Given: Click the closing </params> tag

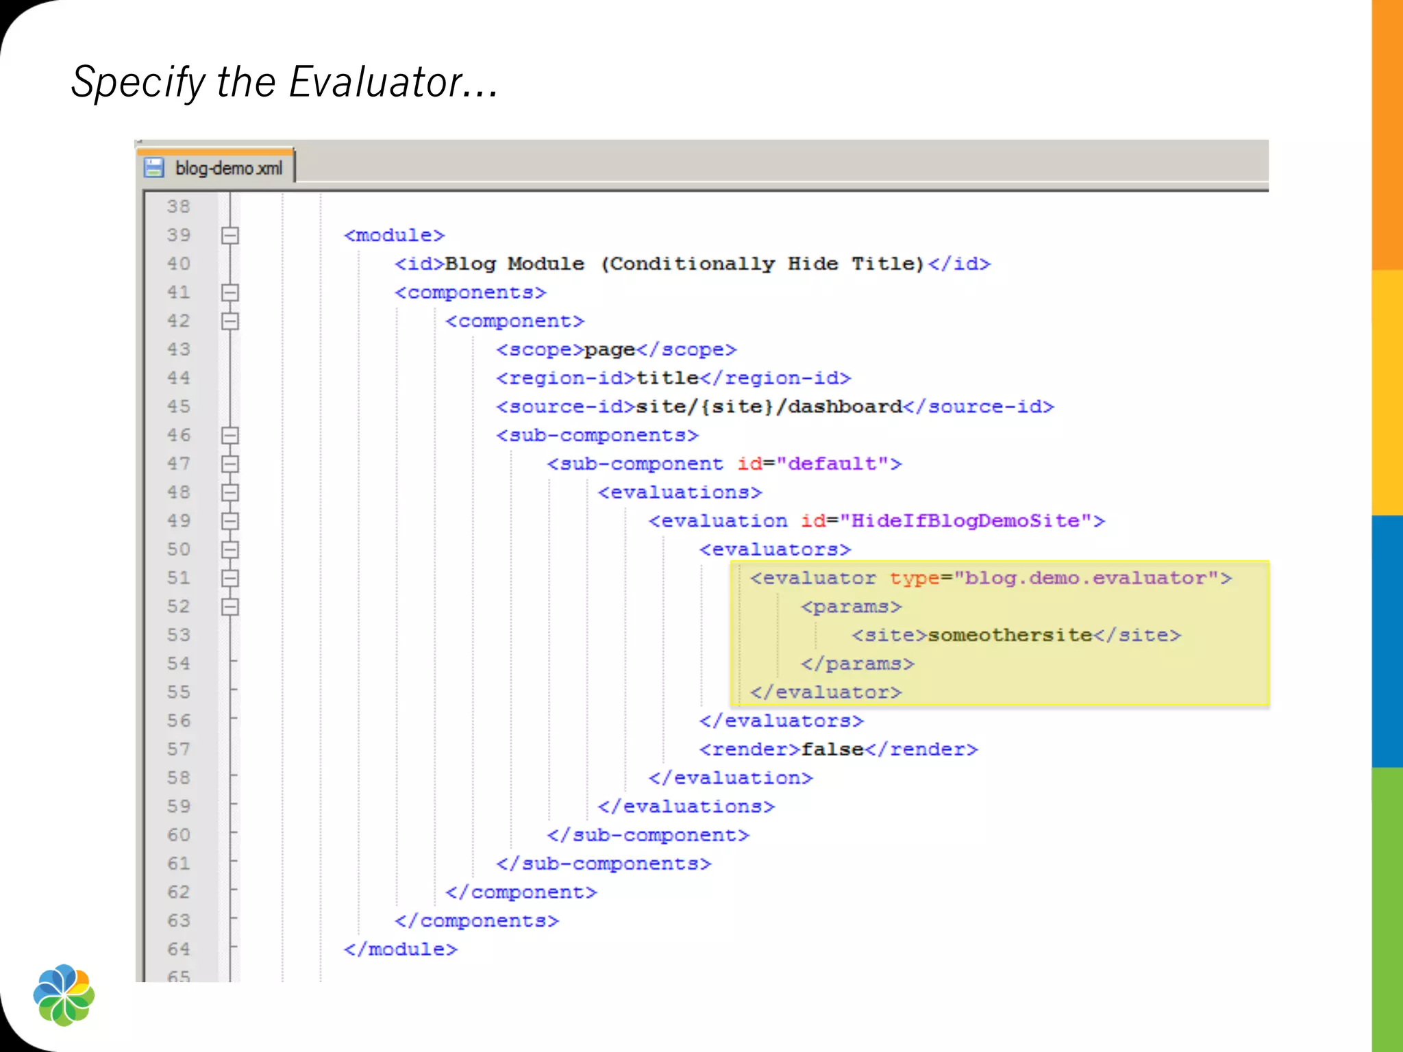Looking at the screenshot, I should [x=858, y=664].
